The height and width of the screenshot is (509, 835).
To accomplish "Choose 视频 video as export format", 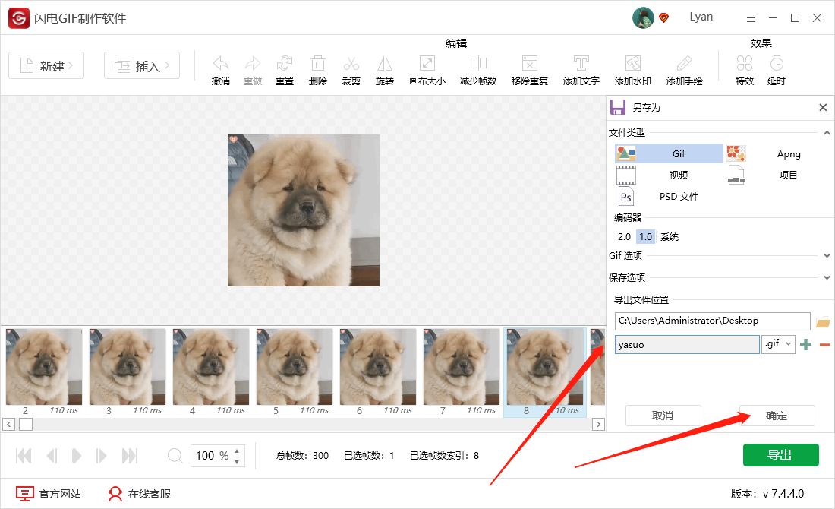I will click(x=668, y=175).
